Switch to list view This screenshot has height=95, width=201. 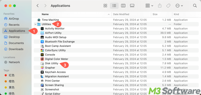114,6
